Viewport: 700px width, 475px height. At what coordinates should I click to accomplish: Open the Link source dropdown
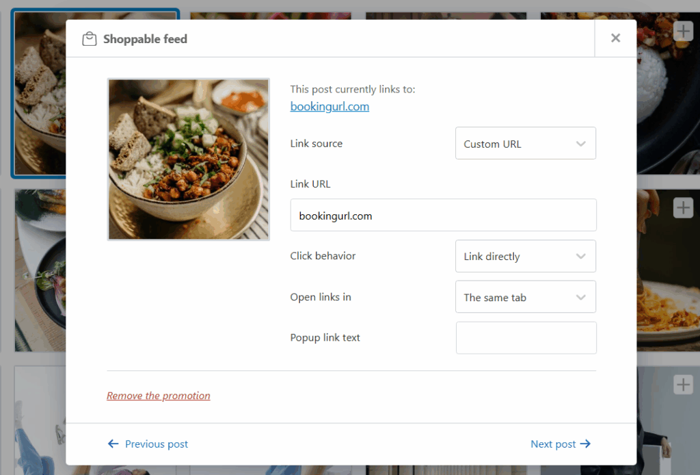(x=525, y=144)
